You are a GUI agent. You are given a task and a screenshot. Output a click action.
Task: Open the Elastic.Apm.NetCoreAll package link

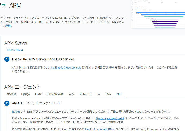(110, 118)
